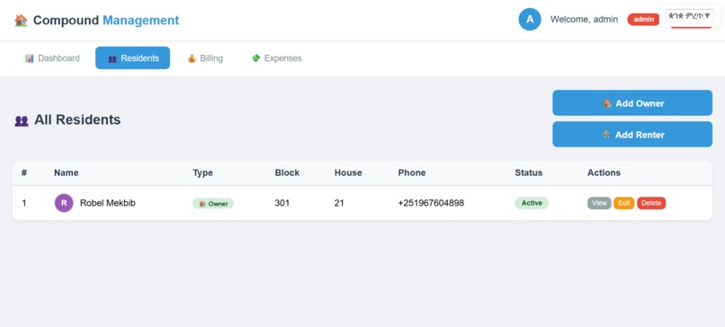View Robel Mekbib's resident details

(x=599, y=203)
